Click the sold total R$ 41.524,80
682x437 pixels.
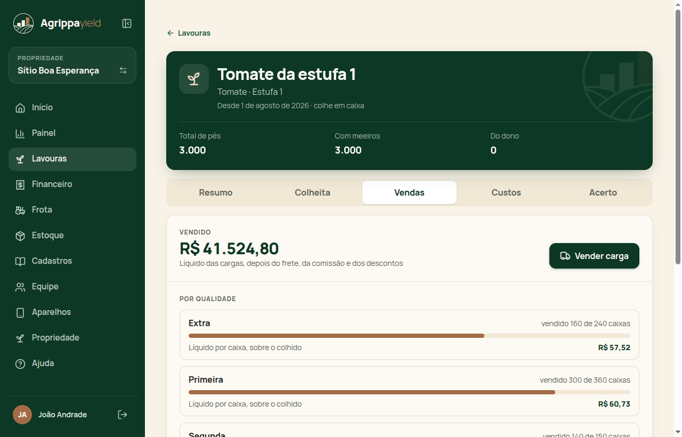pos(229,249)
